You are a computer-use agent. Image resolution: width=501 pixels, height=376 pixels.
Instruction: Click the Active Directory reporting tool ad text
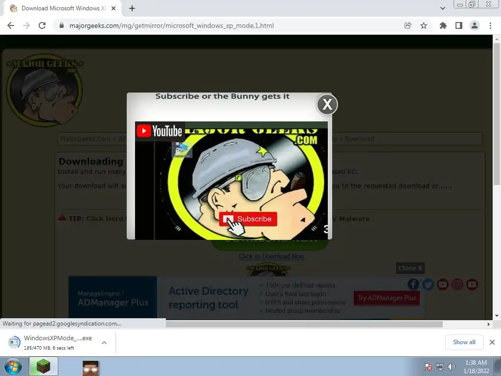(208, 298)
